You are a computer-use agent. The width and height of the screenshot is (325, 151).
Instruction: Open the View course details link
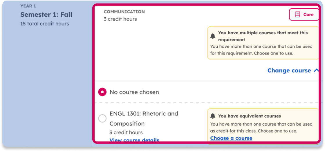tap(134, 140)
